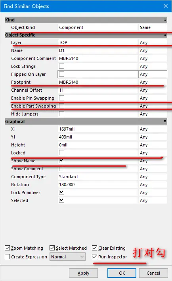Disable the Run Inspector checkbox
Screen dimensions: 172x281
click(x=94, y=257)
